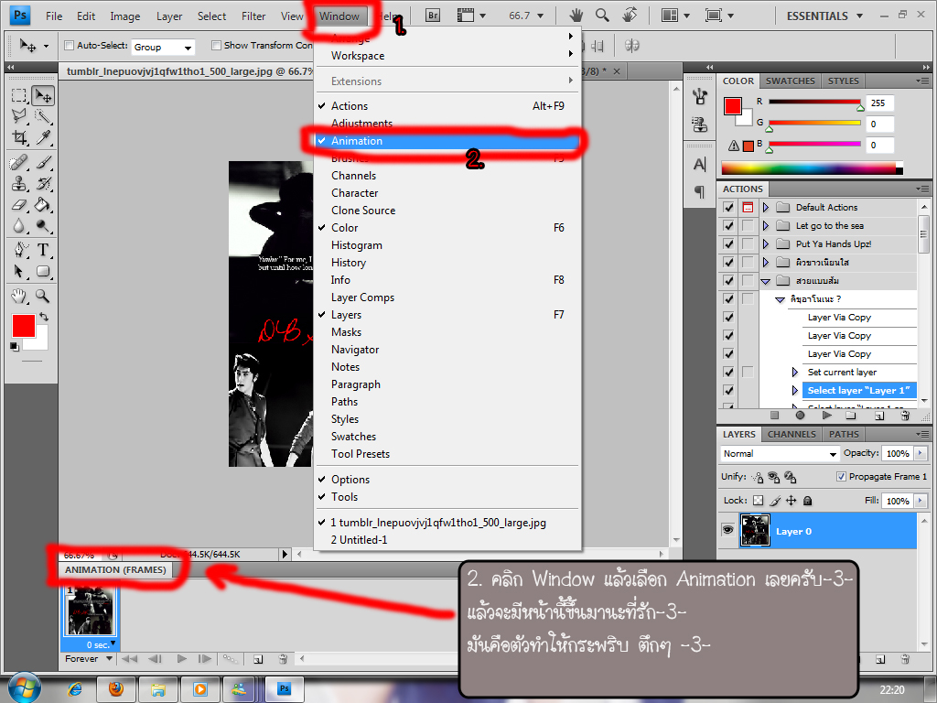This screenshot has width=937, height=703.
Task: Select the Clone Stamp tool
Action: (x=20, y=183)
